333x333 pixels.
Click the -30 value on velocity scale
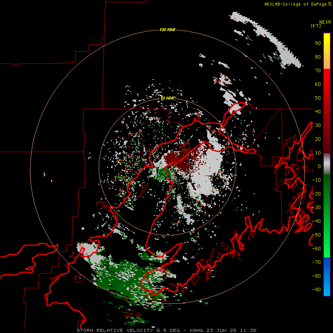pyautogui.click(x=316, y=208)
